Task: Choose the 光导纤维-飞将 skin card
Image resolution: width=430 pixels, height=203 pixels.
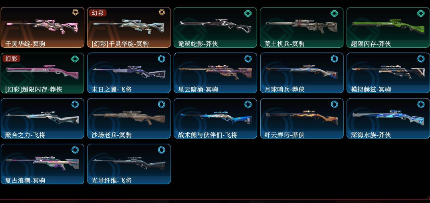Action: 129,164
